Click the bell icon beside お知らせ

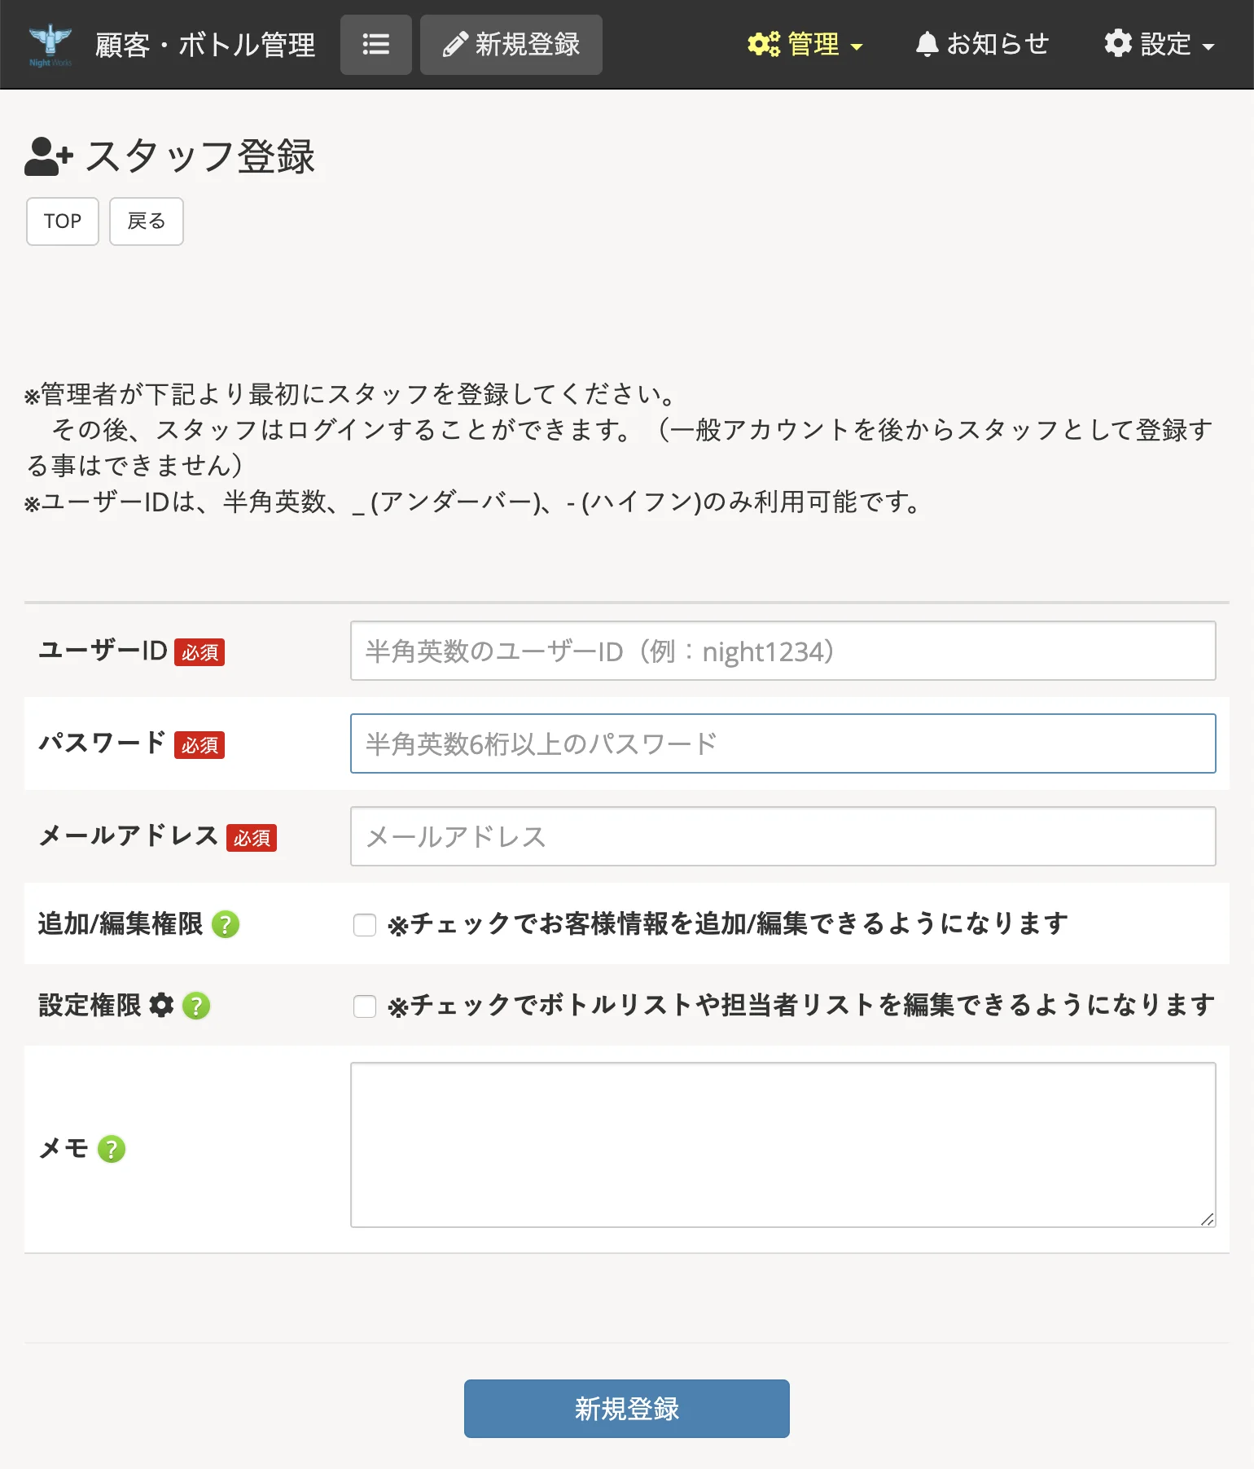(927, 44)
